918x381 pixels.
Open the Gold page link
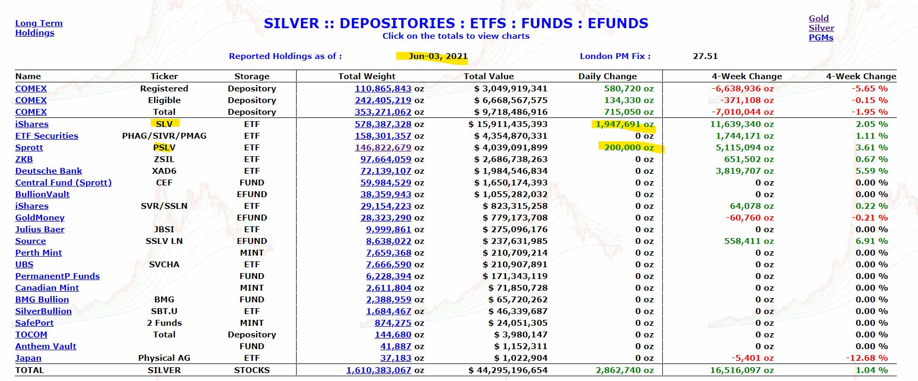[819, 18]
